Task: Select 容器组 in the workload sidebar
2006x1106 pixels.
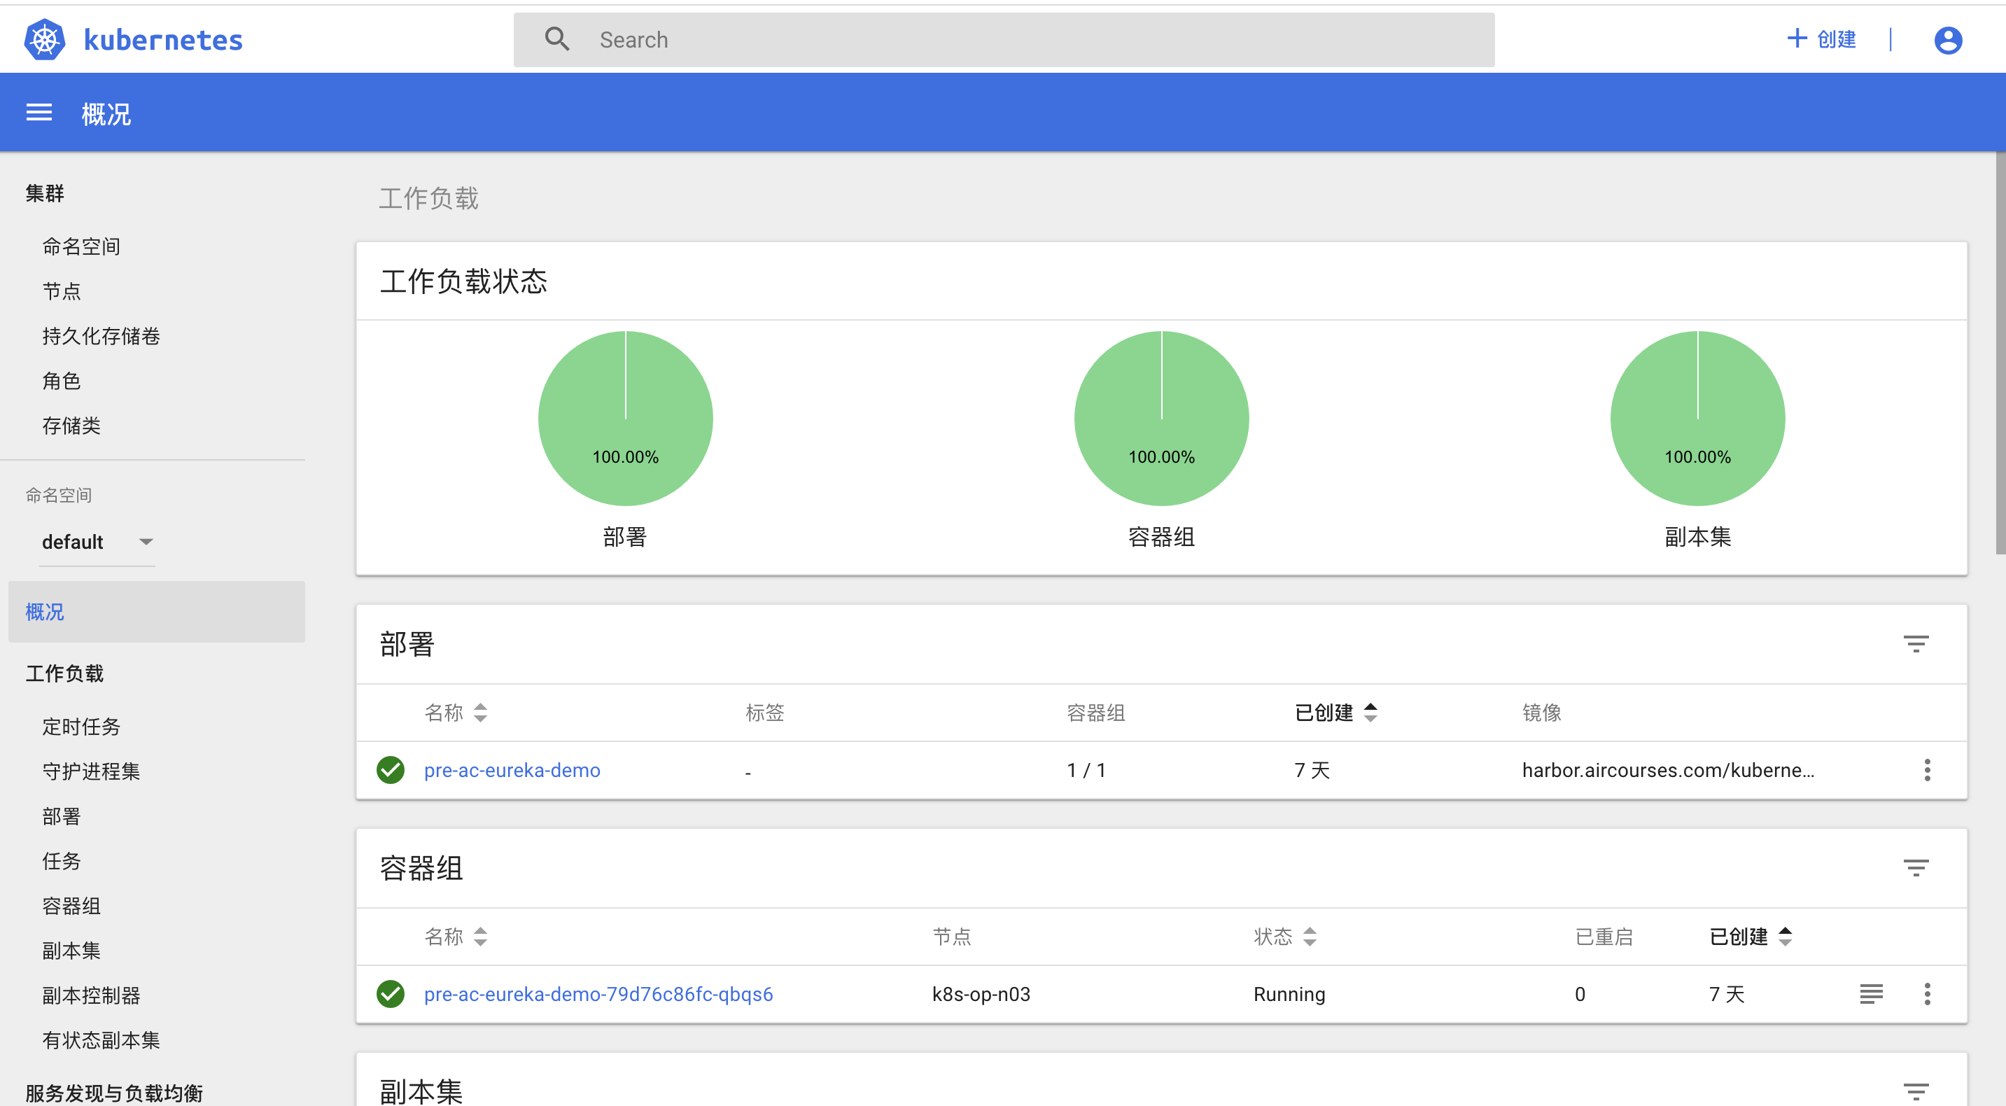Action: tap(71, 906)
